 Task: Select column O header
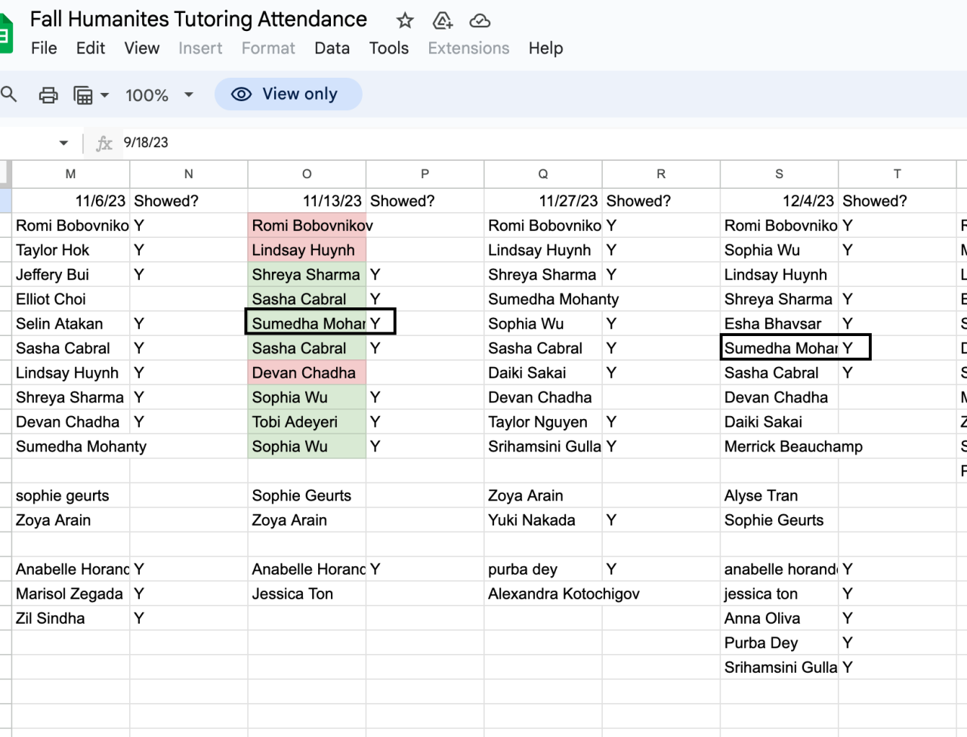(307, 174)
